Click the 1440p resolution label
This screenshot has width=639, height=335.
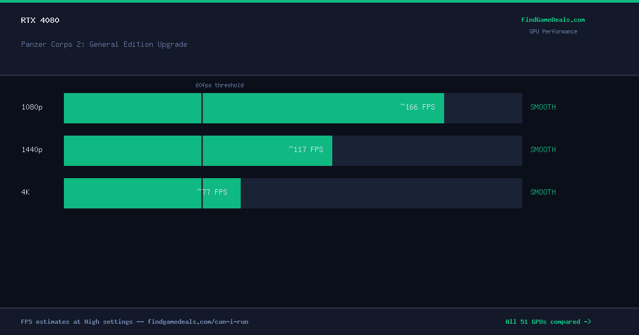point(32,149)
